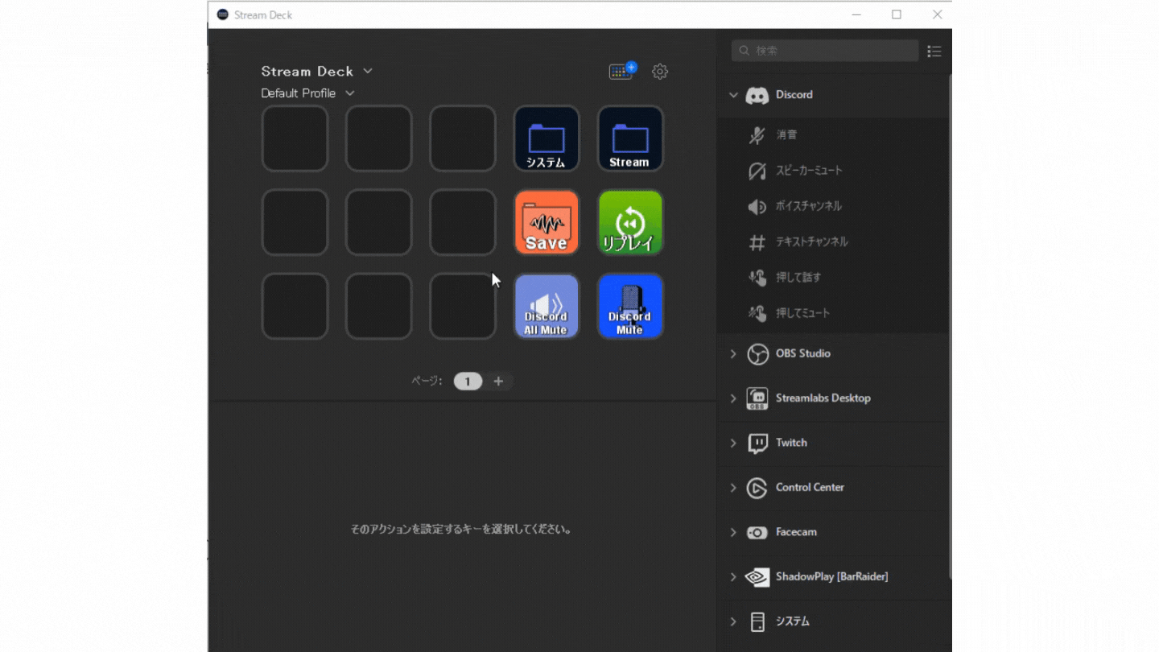This screenshot has width=1159, height=652.
Task: Click the テキストチャンネル hash icon
Action: (757, 242)
